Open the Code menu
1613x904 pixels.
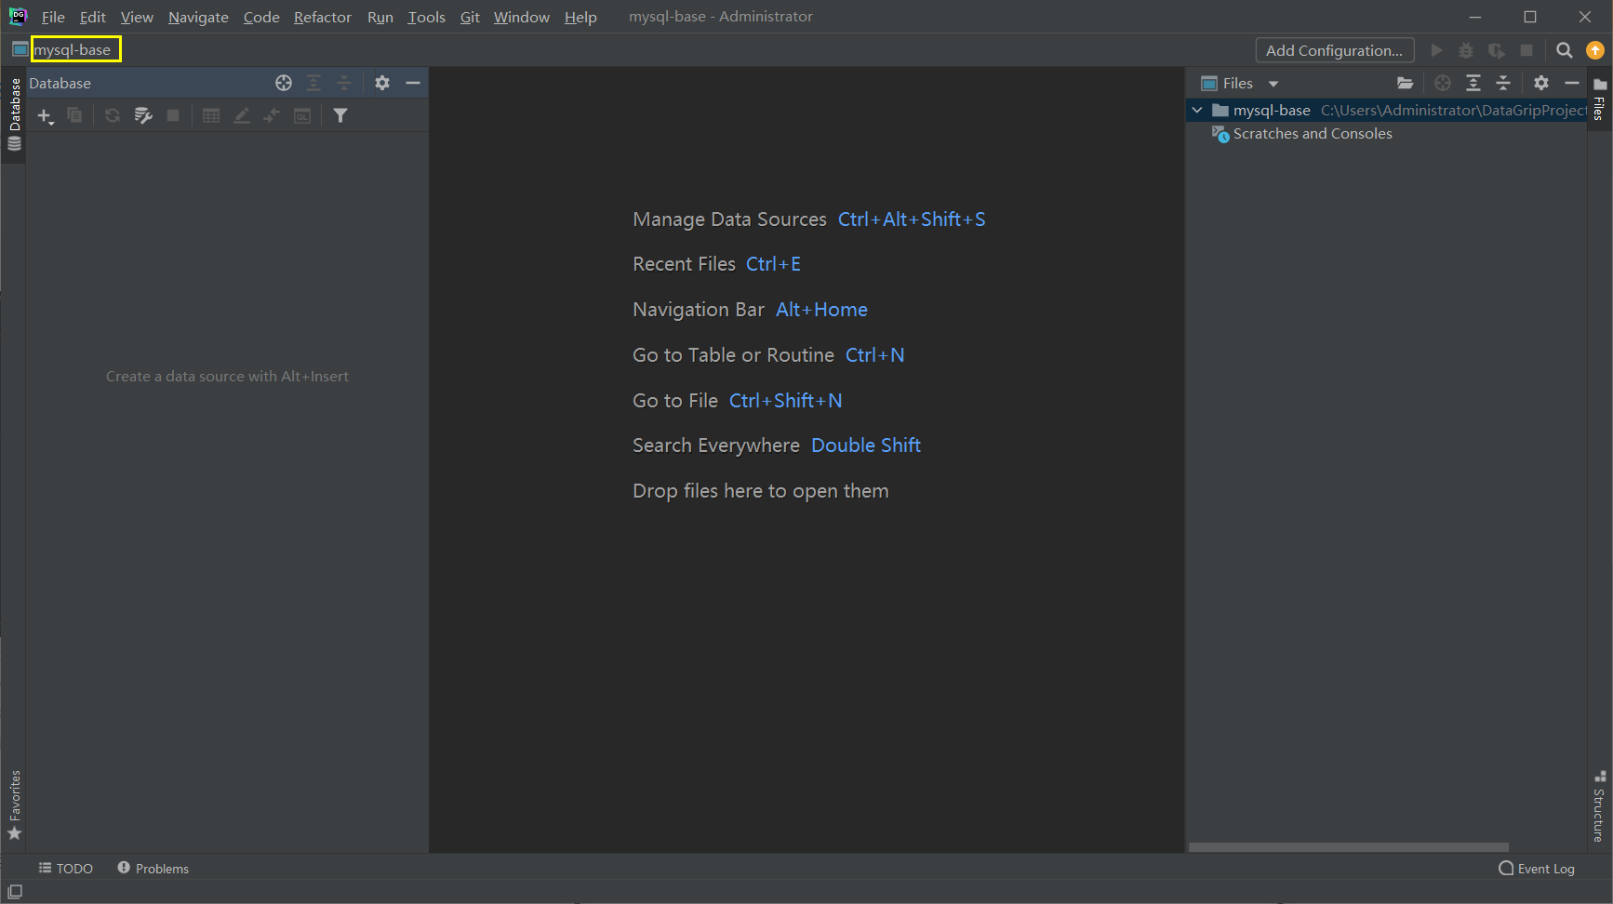point(261,17)
